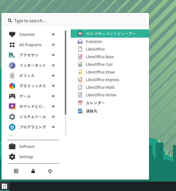Select the グラフィックス category label
The width and height of the screenshot is (176, 191).
coord(33,86)
